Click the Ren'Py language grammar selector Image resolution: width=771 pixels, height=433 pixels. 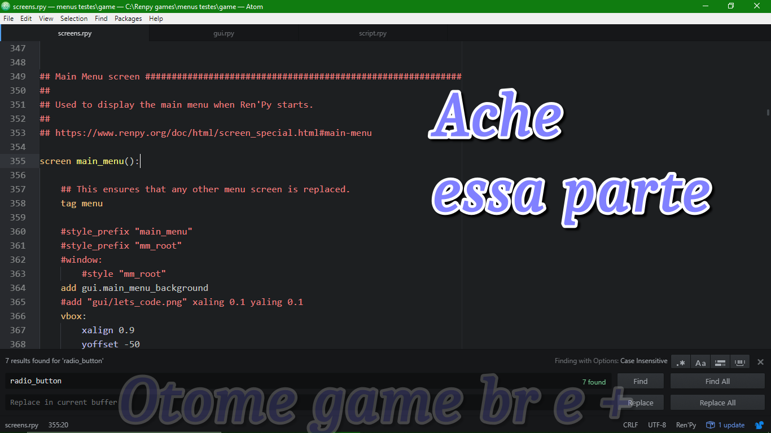685,425
